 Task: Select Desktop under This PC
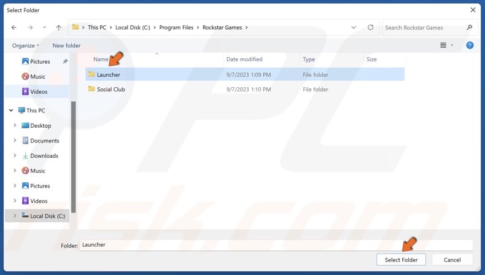click(41, 126)
